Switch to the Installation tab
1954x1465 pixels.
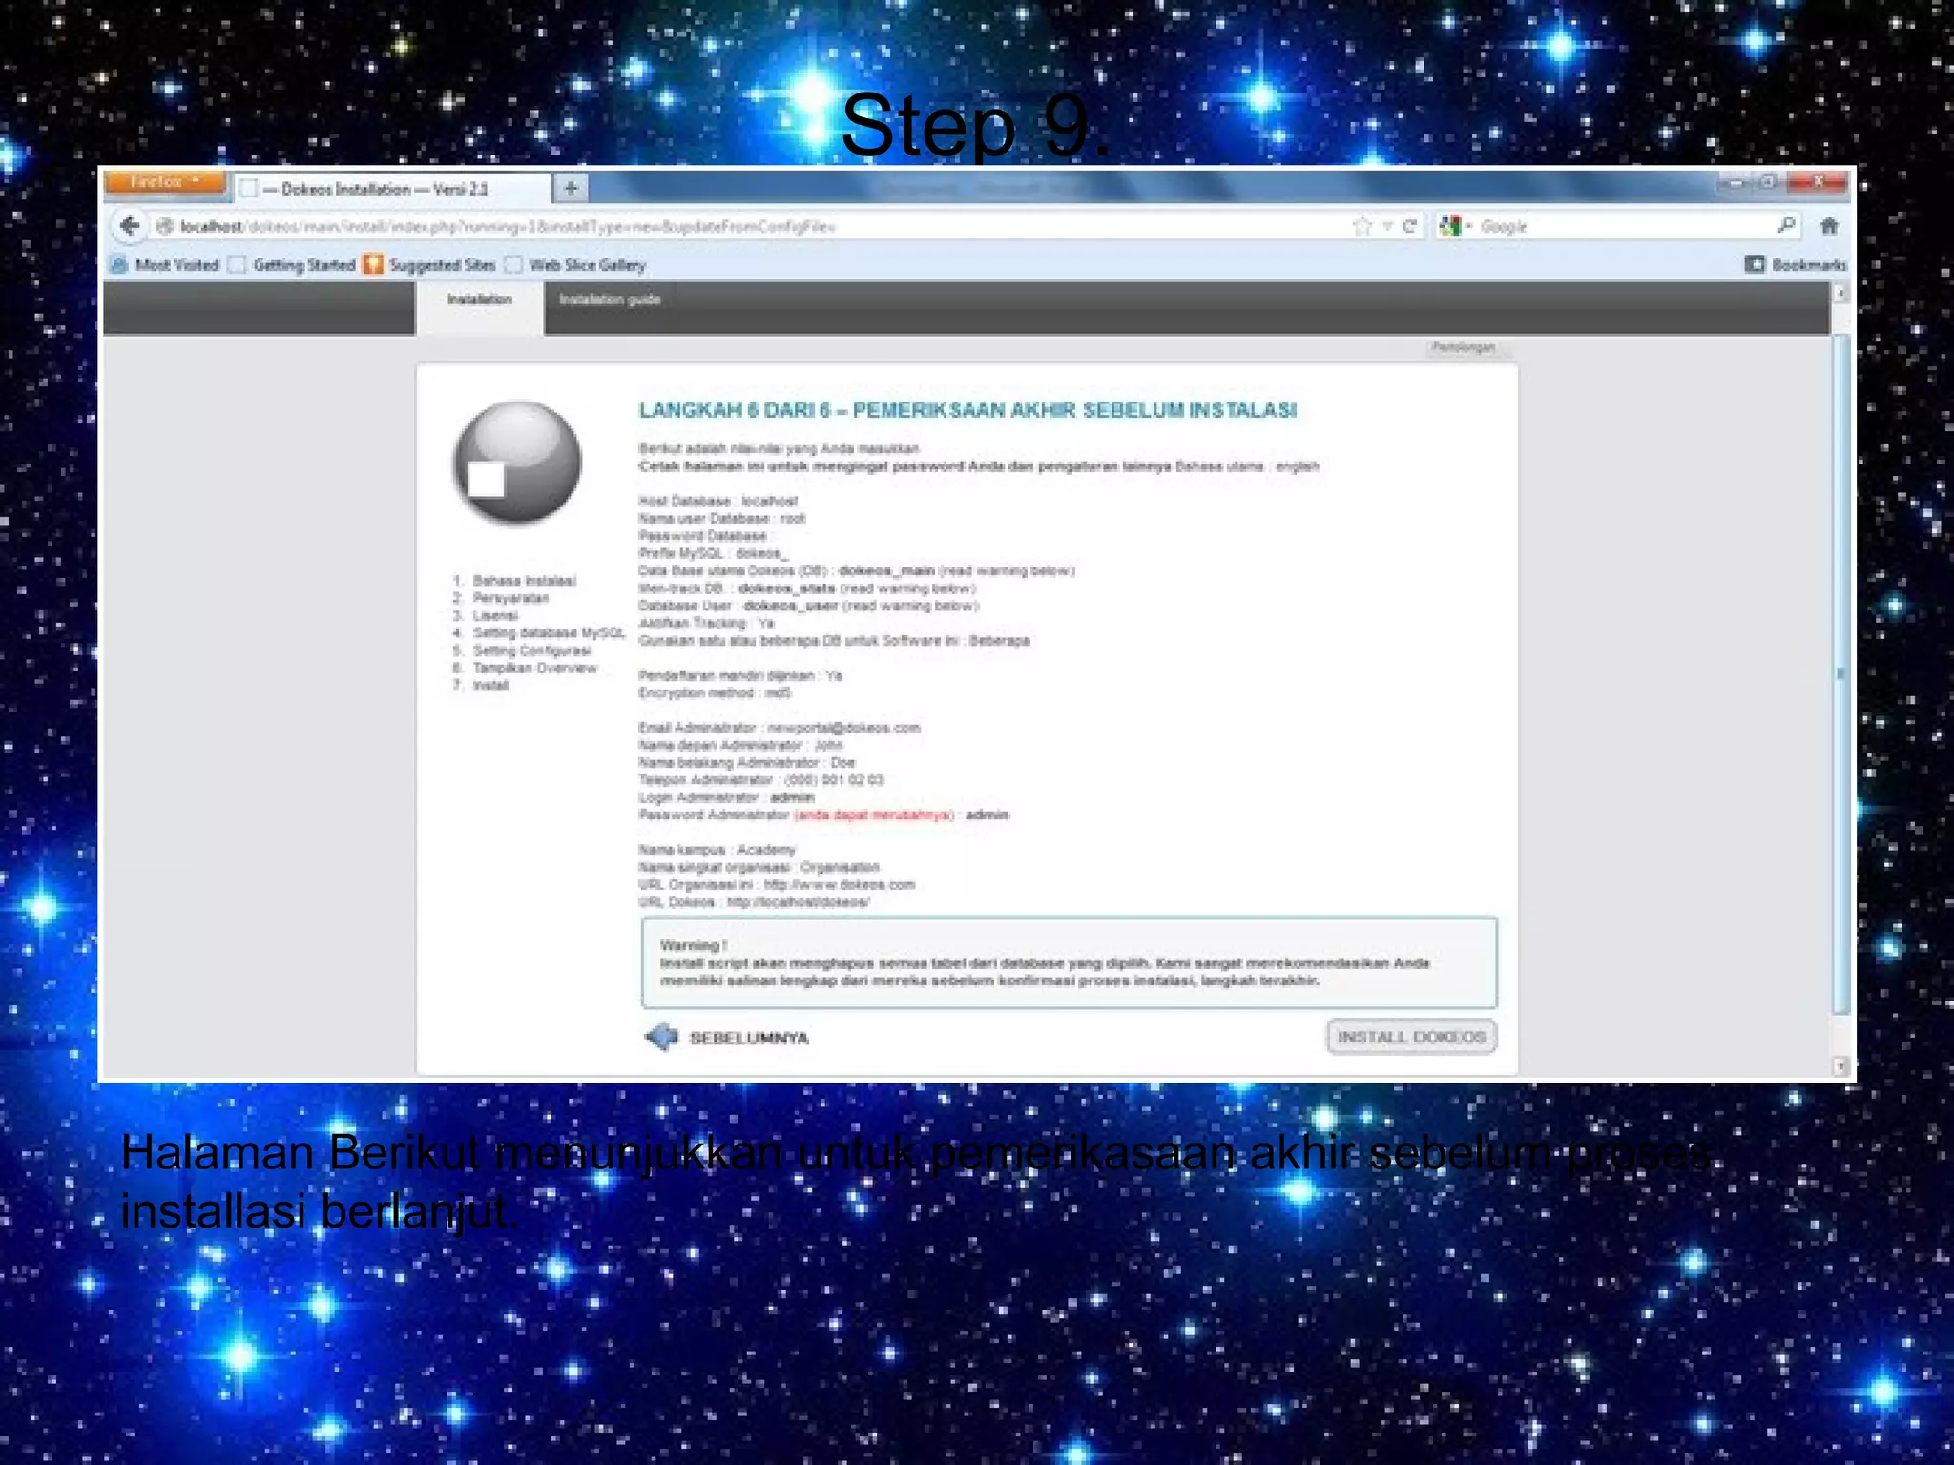pos(480,306)
